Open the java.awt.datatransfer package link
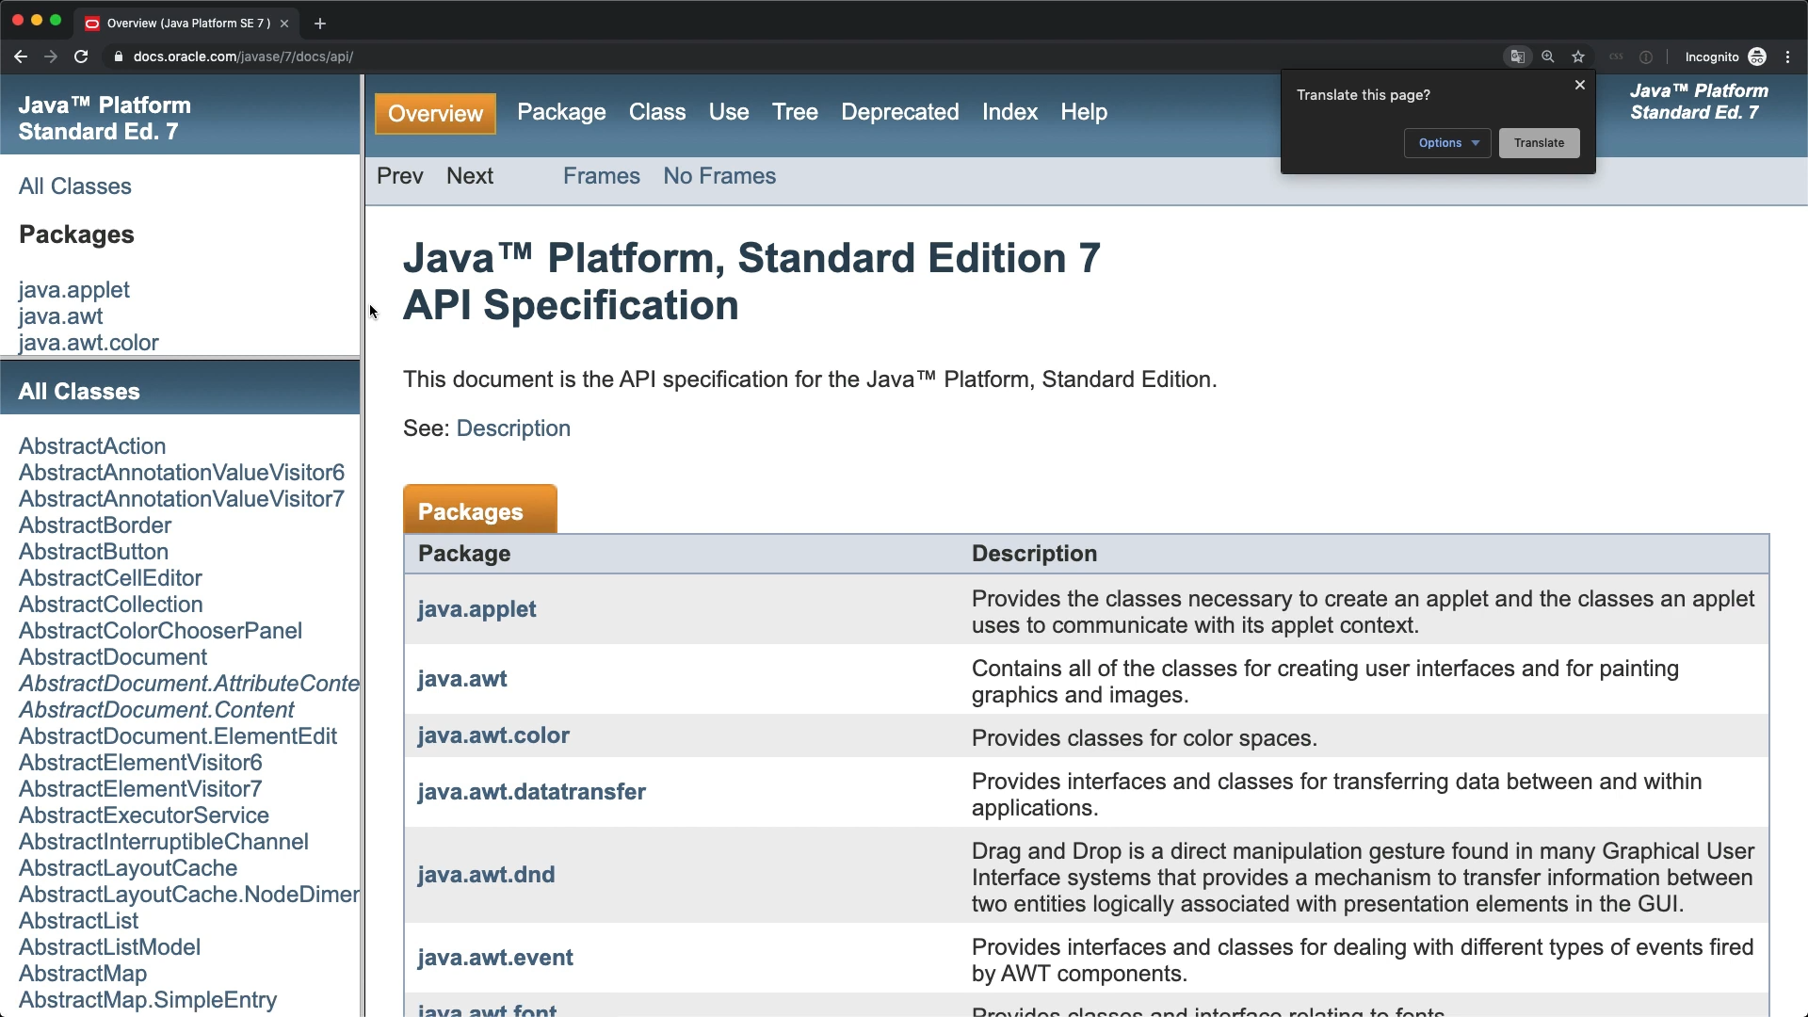Viewport: 1808px width, 1017px height. (531, 792)
